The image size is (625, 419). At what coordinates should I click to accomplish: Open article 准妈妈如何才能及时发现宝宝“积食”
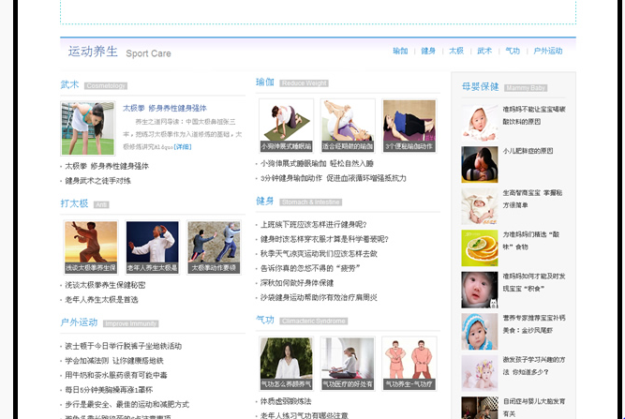point(534,282)
